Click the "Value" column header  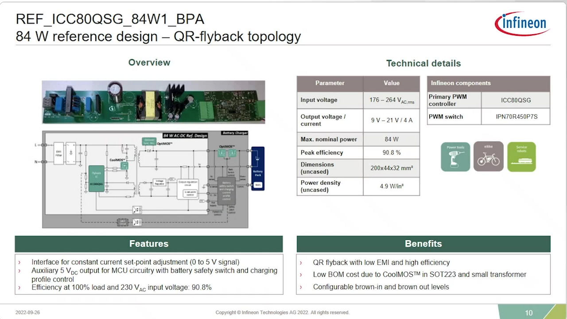(392, 83)
